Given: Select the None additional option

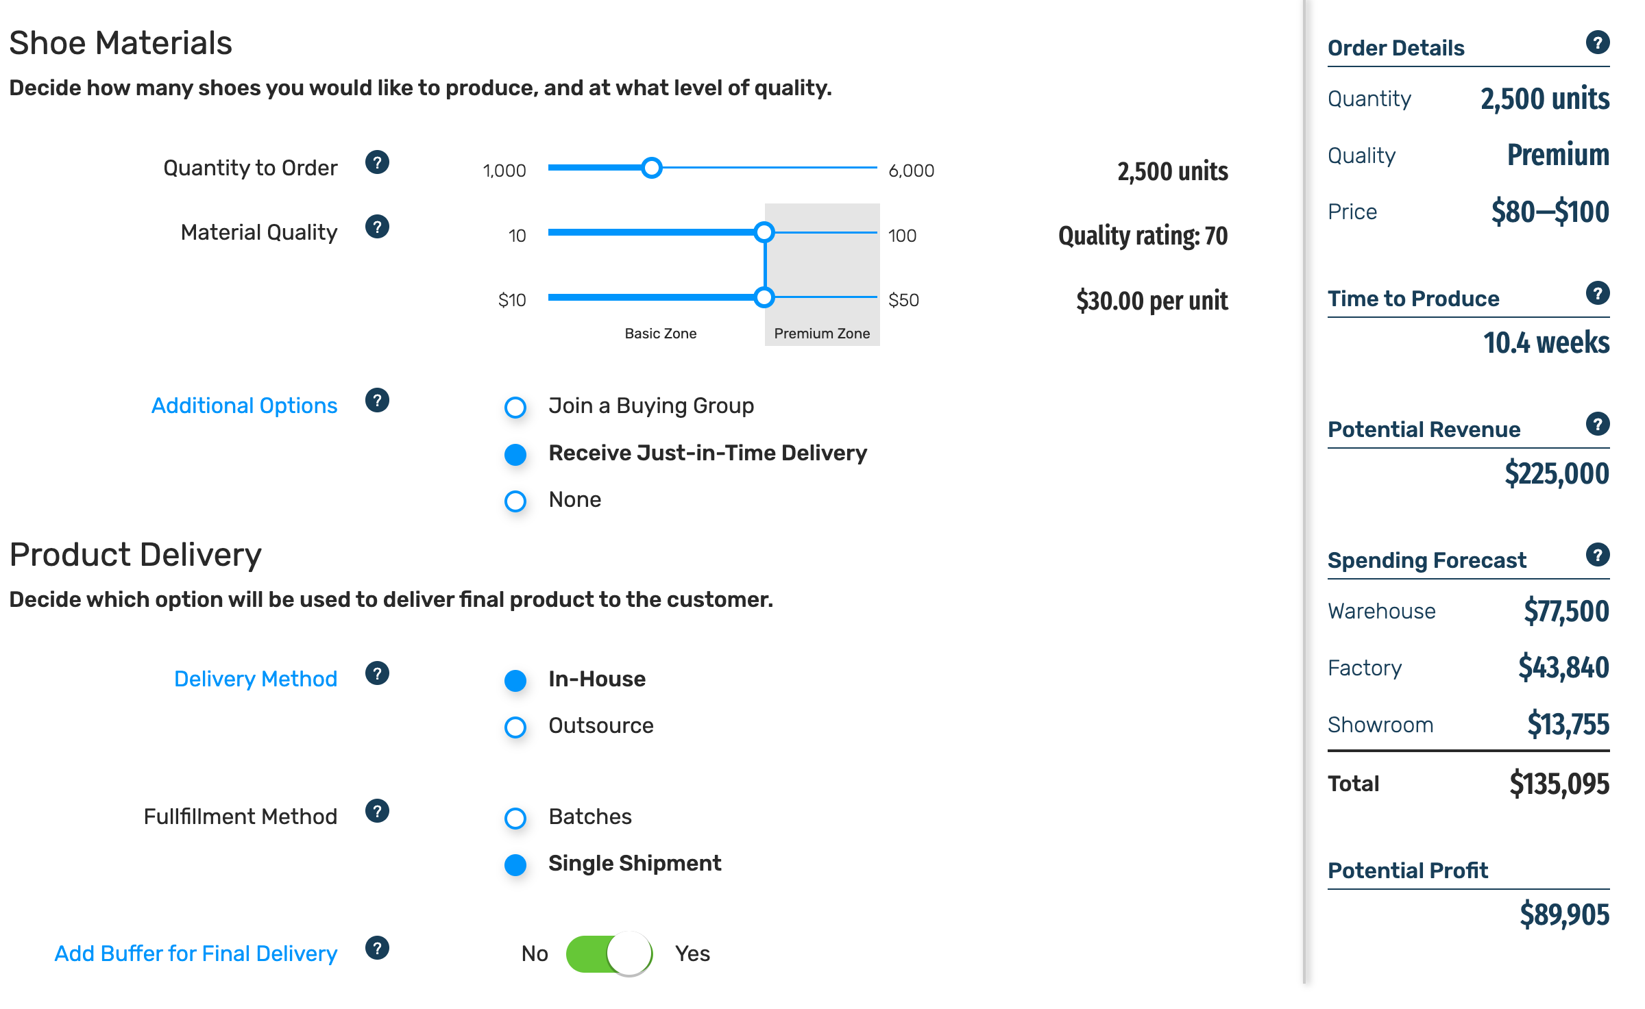Looking at the screenshot, I should tap(515, 502).
